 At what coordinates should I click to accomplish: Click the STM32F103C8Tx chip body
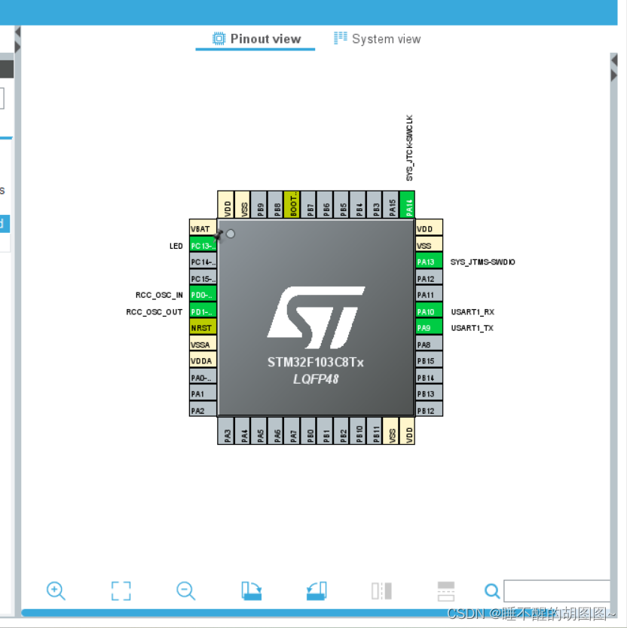316,317
